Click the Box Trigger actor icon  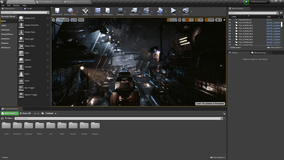(21, 88)
